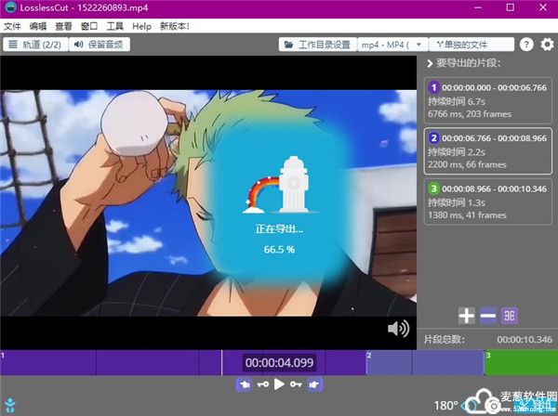The width and height of the screenshot is (558, 416).
Task: Open the Help menu
Action: (x=141, y=26)
